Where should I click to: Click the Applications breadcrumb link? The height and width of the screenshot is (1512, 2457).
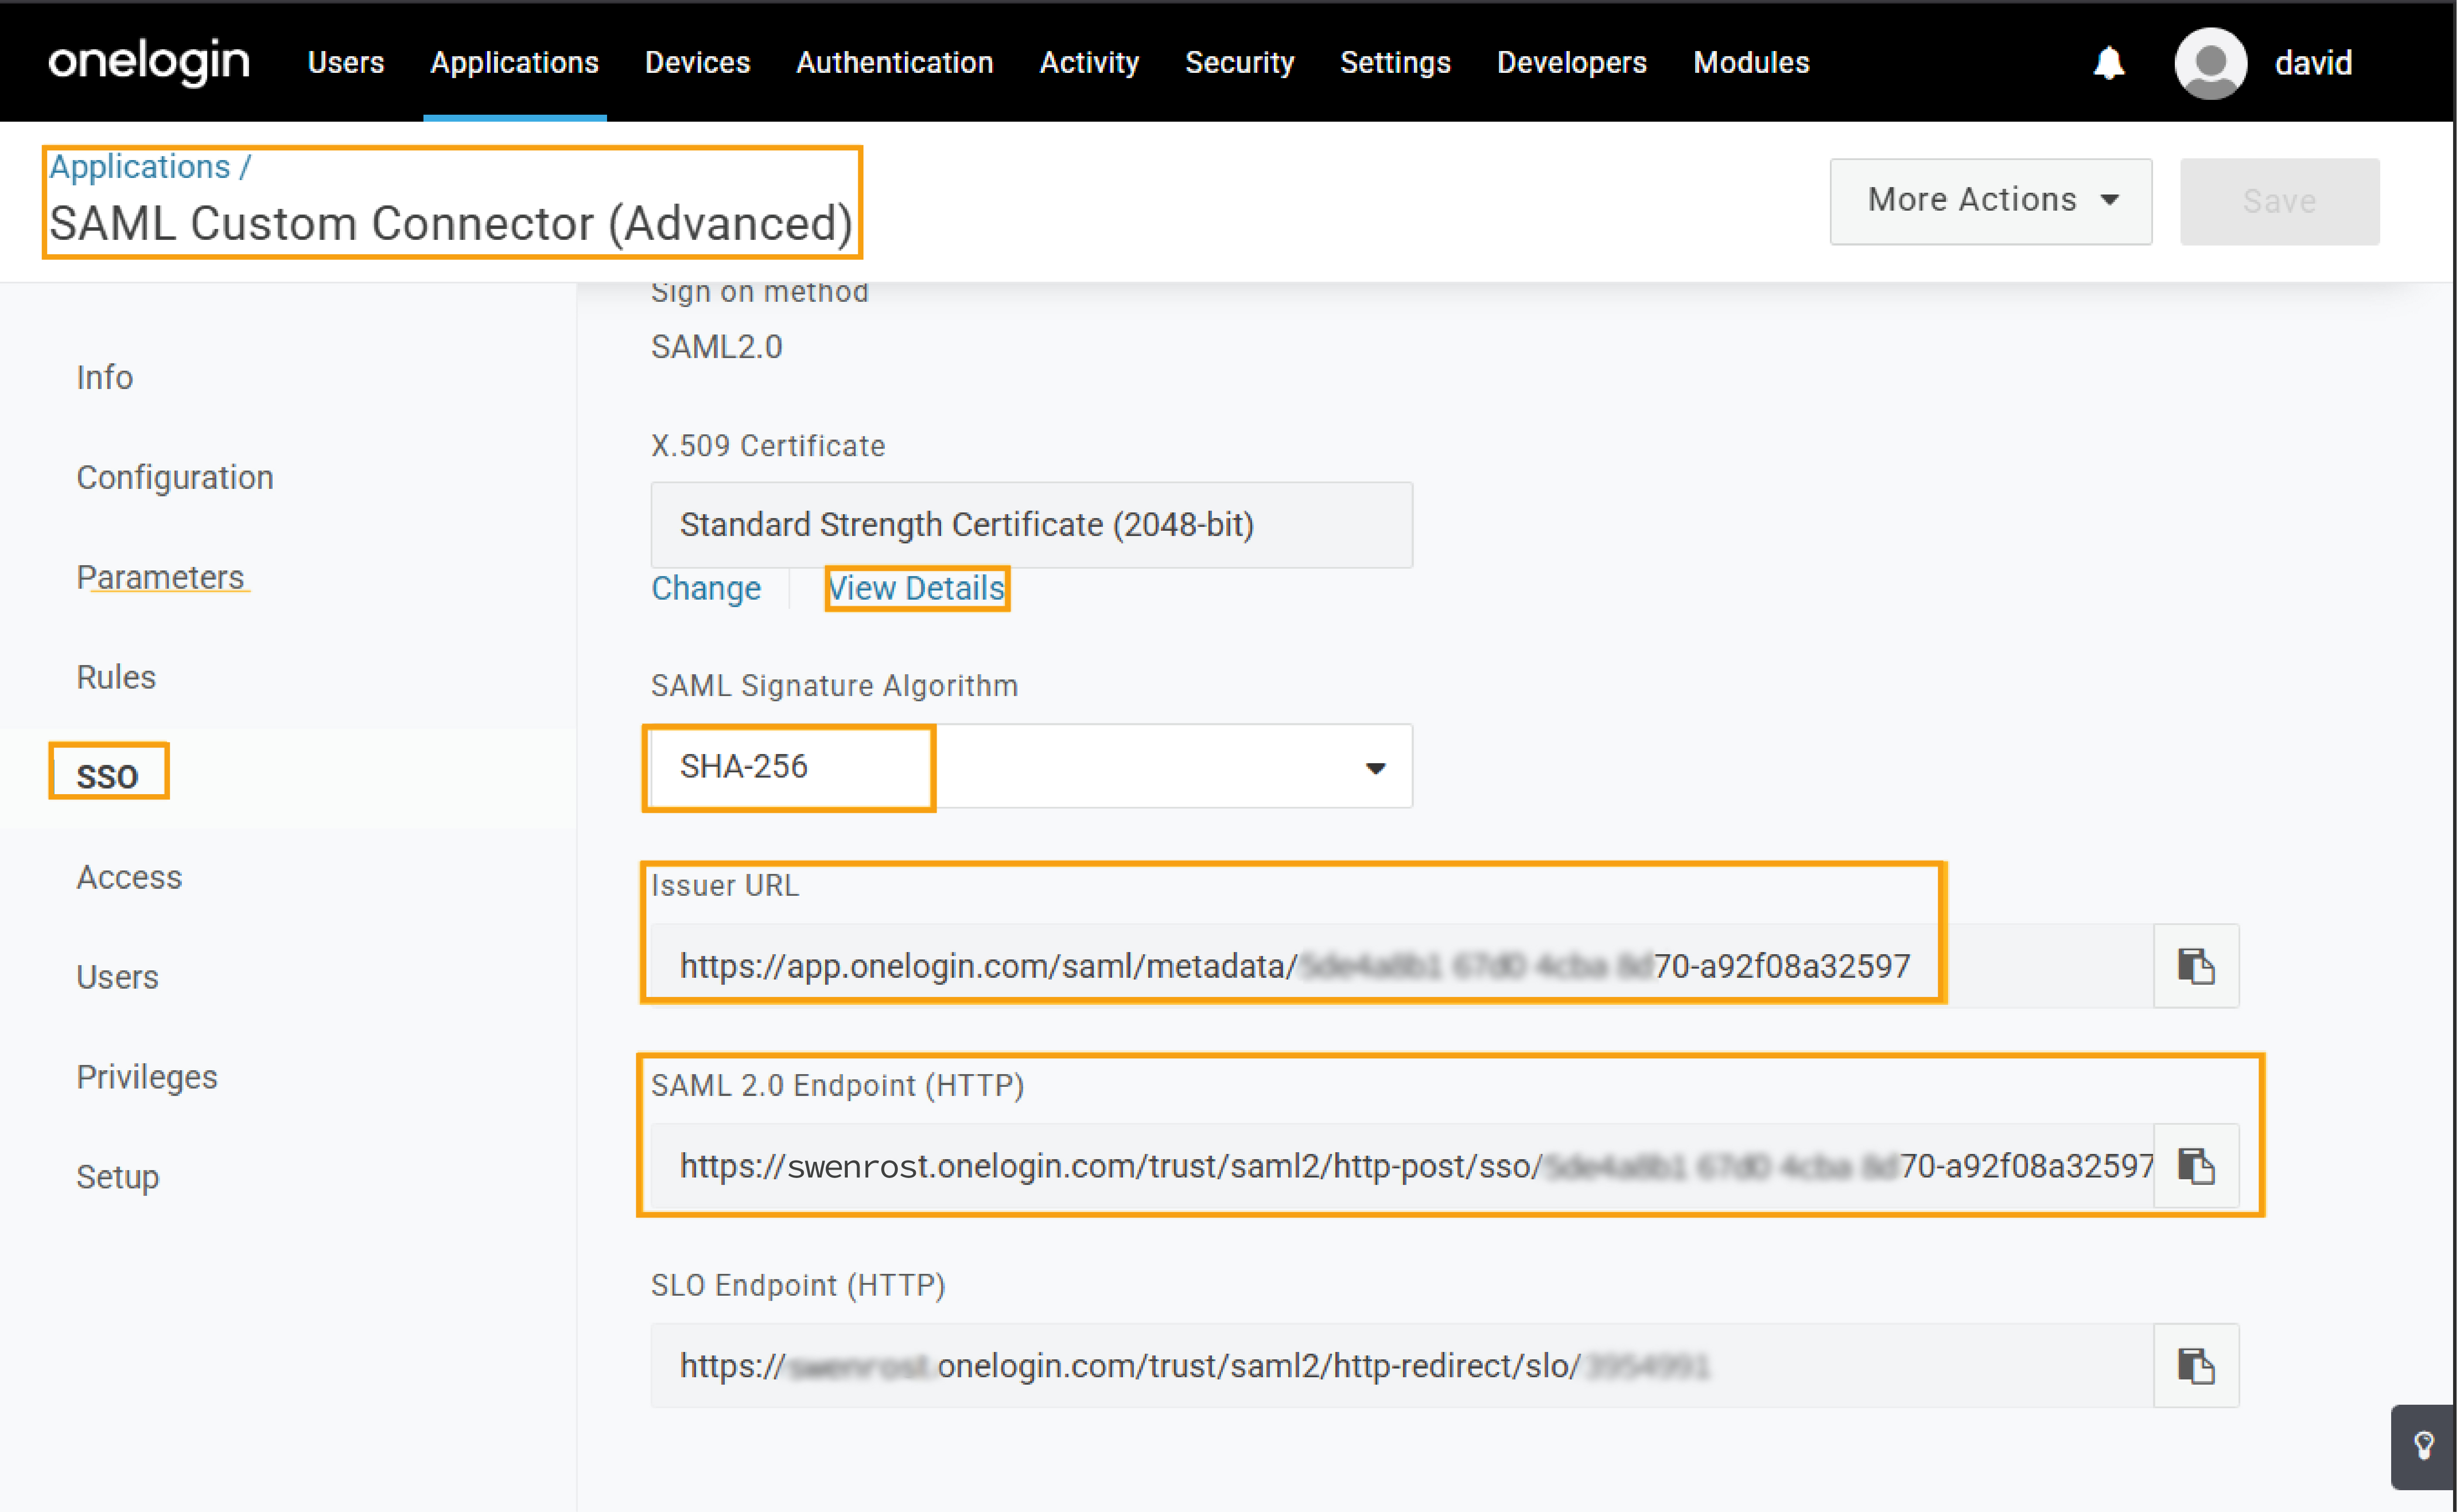point(140,167)
